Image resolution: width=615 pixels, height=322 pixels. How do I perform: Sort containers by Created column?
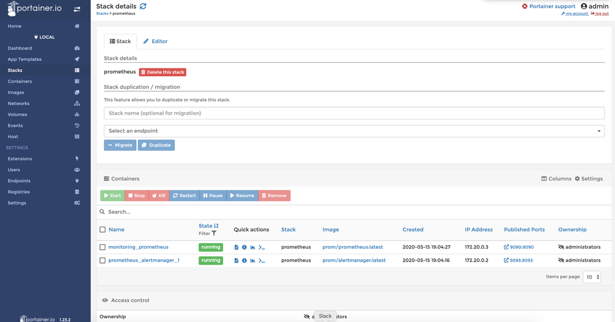coord(413,230)
